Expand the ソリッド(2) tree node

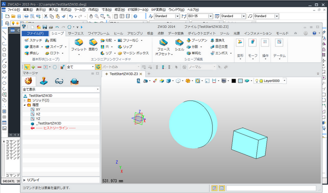[25, 101]
